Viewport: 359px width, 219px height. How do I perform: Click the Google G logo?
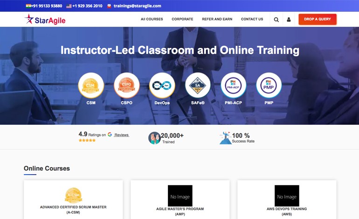click(110, 135)
